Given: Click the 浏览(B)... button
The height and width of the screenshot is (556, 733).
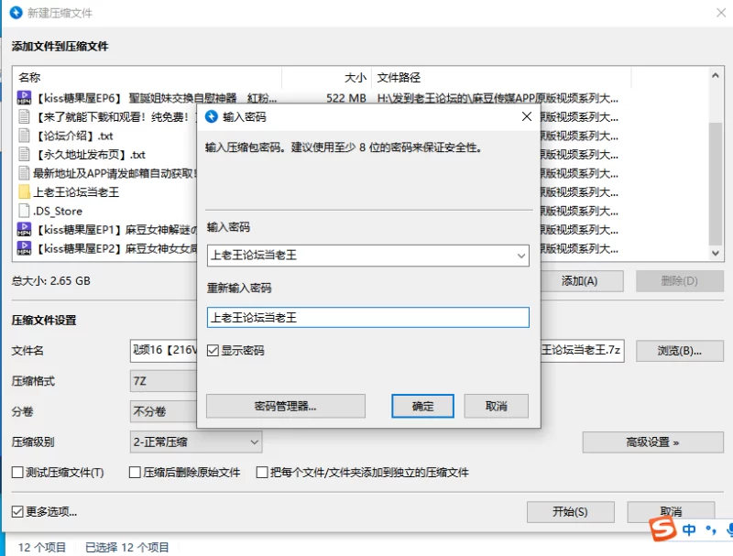Looking at the screenshot, I should click(680, 351).
